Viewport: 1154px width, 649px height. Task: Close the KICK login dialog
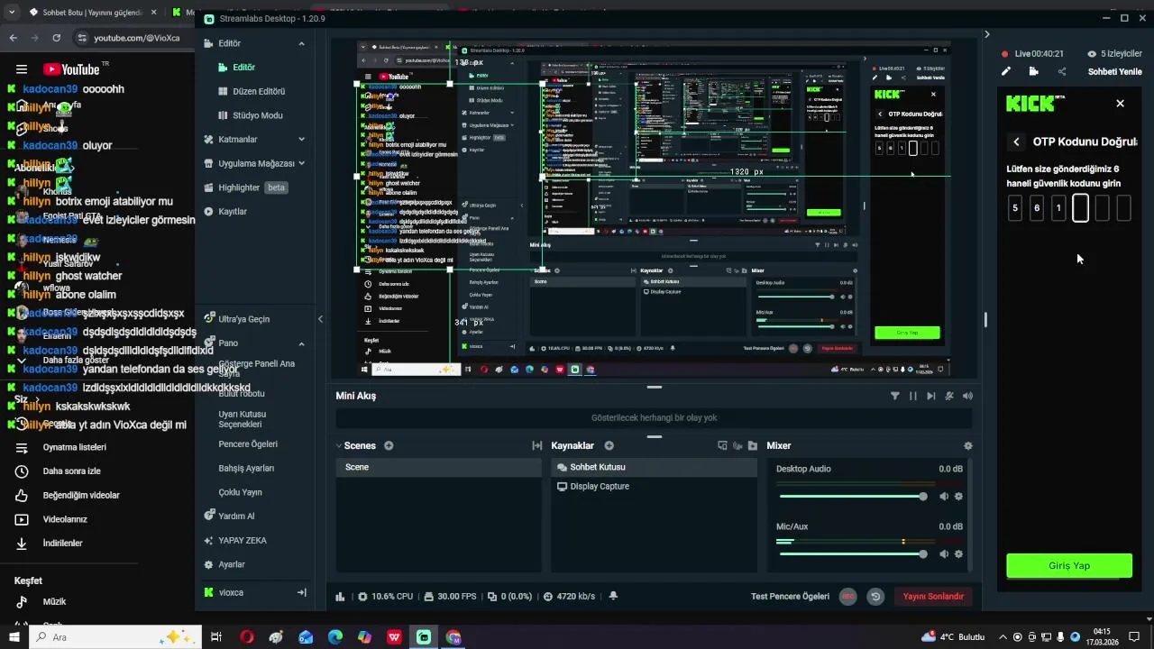coord(1121,104)
